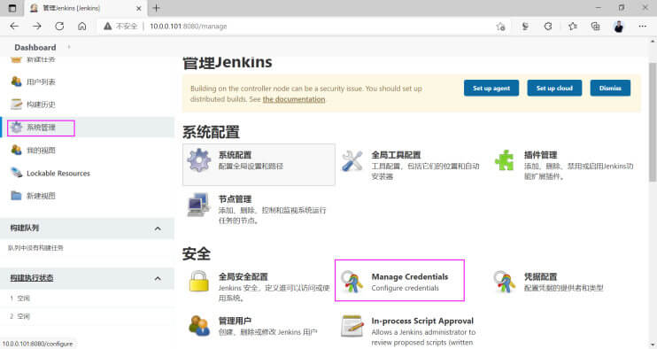This screenshot has height=349, width=657.
Task: Add this page to favorites star icon
Action: pyautogui.click(x=500, y=27)
